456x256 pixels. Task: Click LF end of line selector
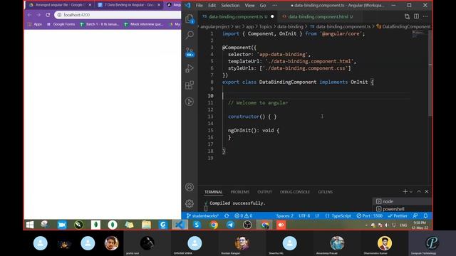(x=317, y=215)
